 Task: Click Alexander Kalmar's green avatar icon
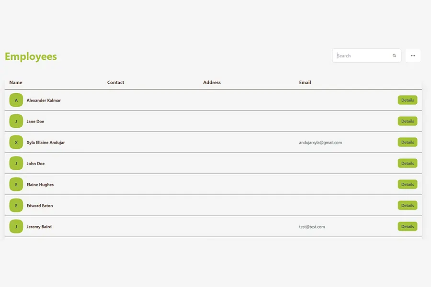(x=16, y=100)
